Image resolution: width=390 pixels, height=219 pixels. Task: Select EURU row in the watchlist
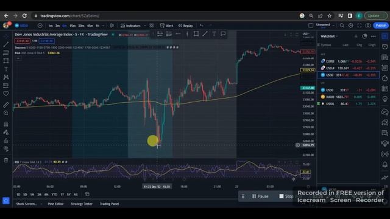click(x=348, y=61)
